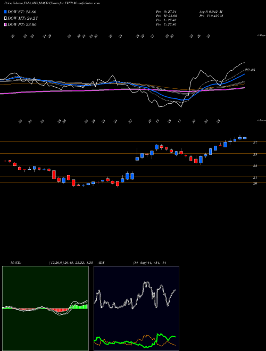Click the 'Pre L: 27.40' low value
The width and height of the screenshot is (266, 351).
[x=166, y=20]
